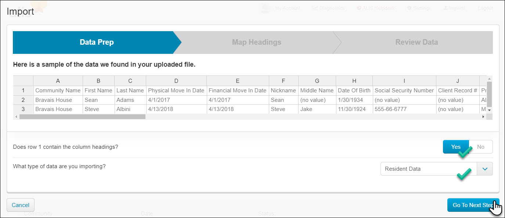This screenshot has width=505, height=218.
Task: Open the data type dropdown arrow
Action: tap(485, 169)
